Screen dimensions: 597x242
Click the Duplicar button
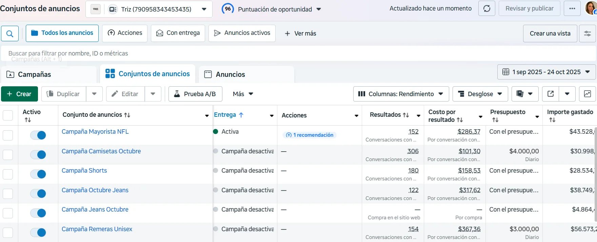coord(64,94)
